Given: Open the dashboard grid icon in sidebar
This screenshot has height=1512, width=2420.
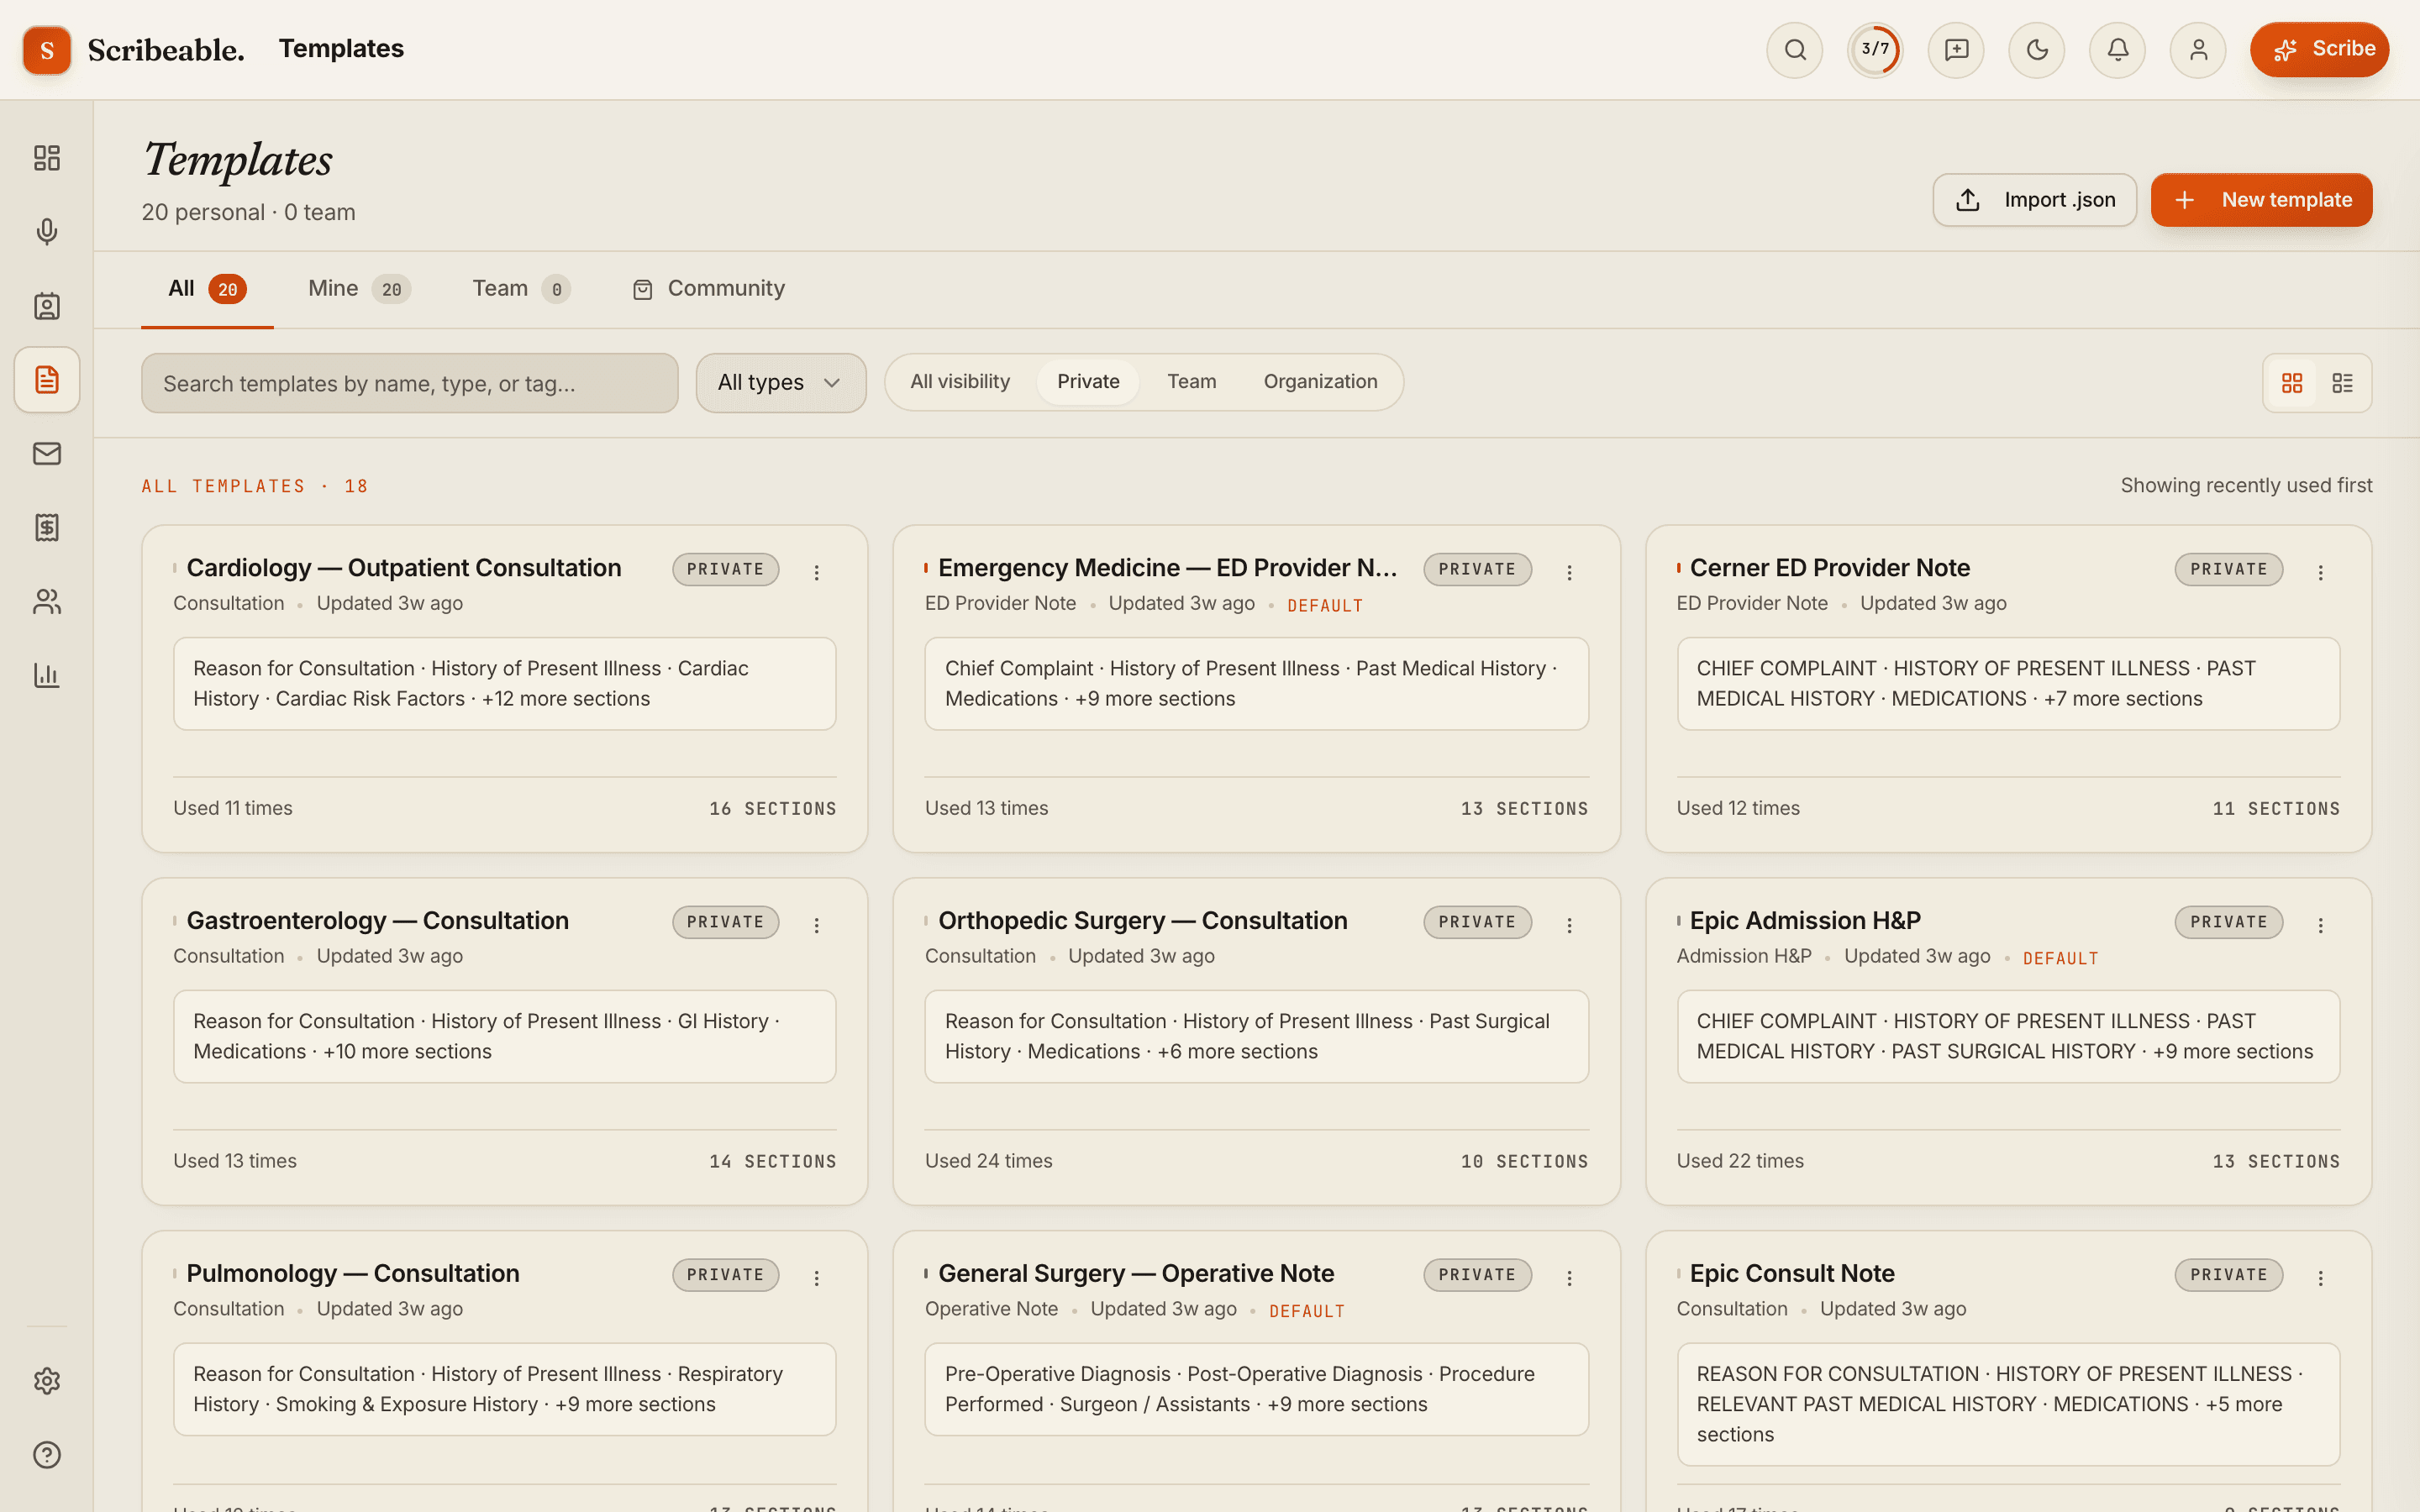Looking at the screenshot, I should 47,158.
